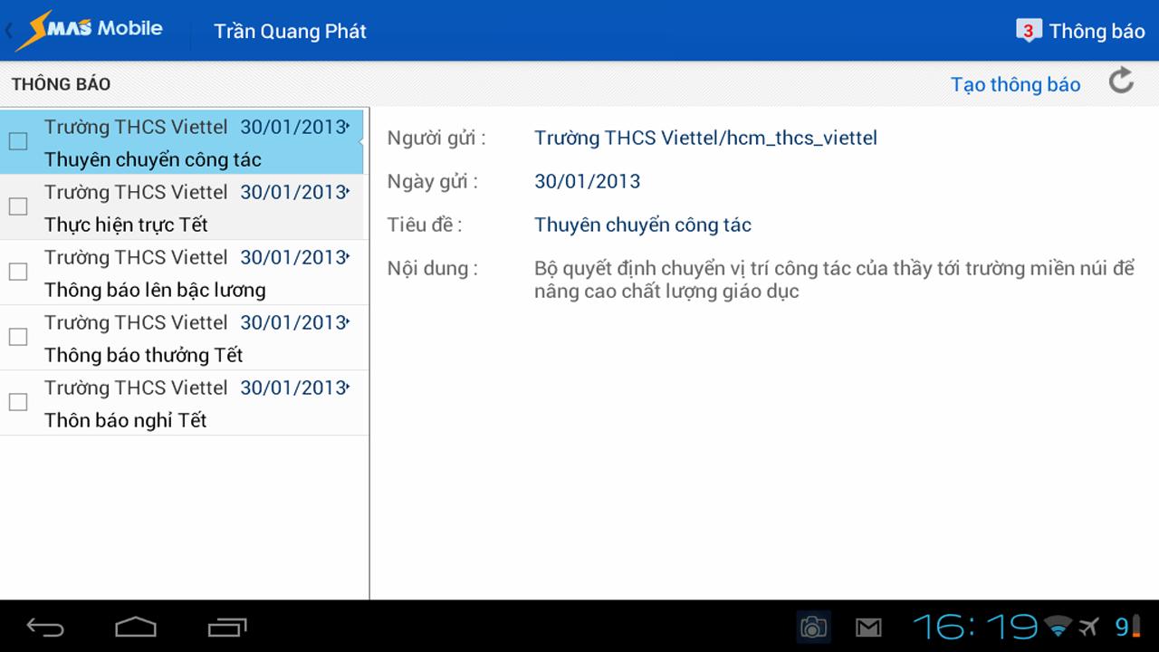This screenshot has width=1159, height=652.
Task: Open the mail notification icon
Action: pyautogui.click(x=868, y=627)
